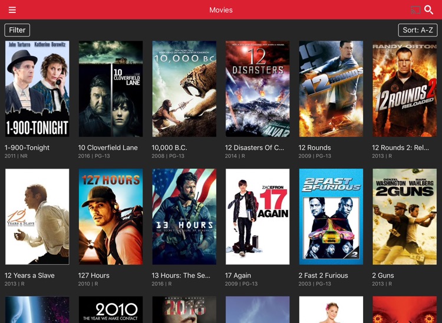Screen dimensions: 442x323
Task: Click the '12 Years a Slave' title
Action: pos(29,275)
